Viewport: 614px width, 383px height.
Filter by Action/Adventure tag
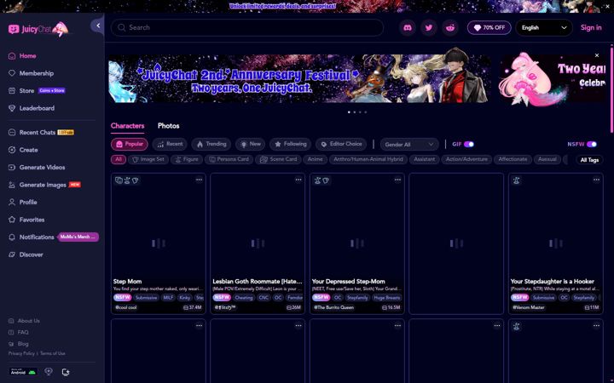pos(466,159)
